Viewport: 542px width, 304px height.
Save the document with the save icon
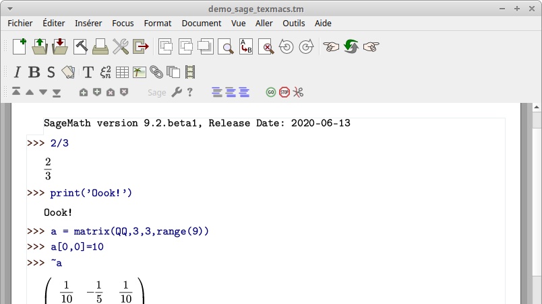point(60,46)
